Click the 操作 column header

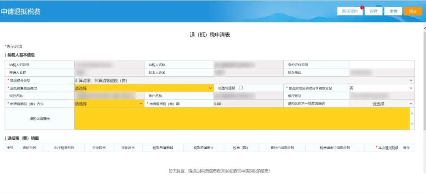[406, 148]
